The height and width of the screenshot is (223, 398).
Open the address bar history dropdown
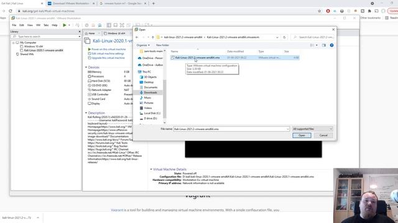[x=277, y=37]
